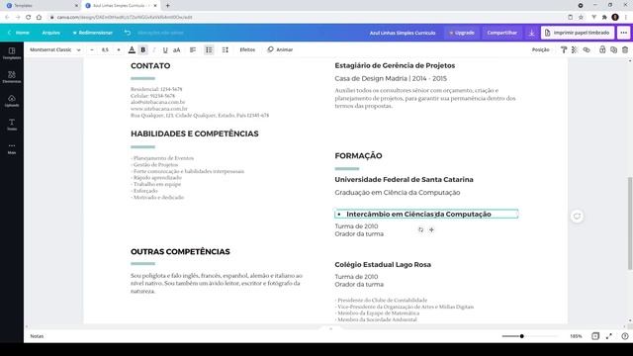Toggle underline formatting
Screen dimensions: 633x356
(x=165, y=49)
